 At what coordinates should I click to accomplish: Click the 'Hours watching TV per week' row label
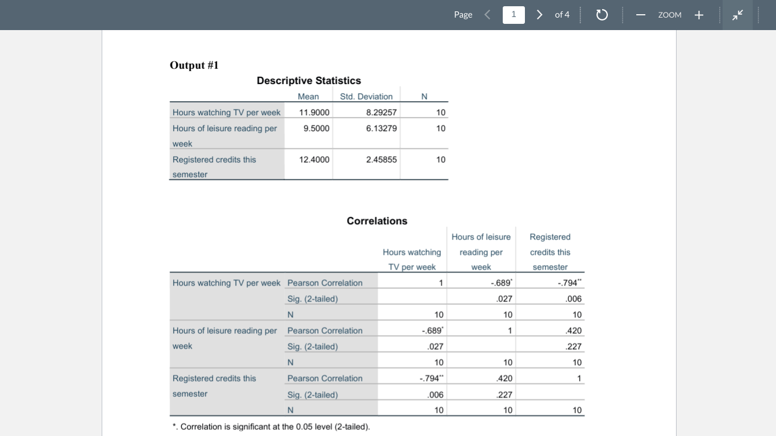(x=226, y=112)
